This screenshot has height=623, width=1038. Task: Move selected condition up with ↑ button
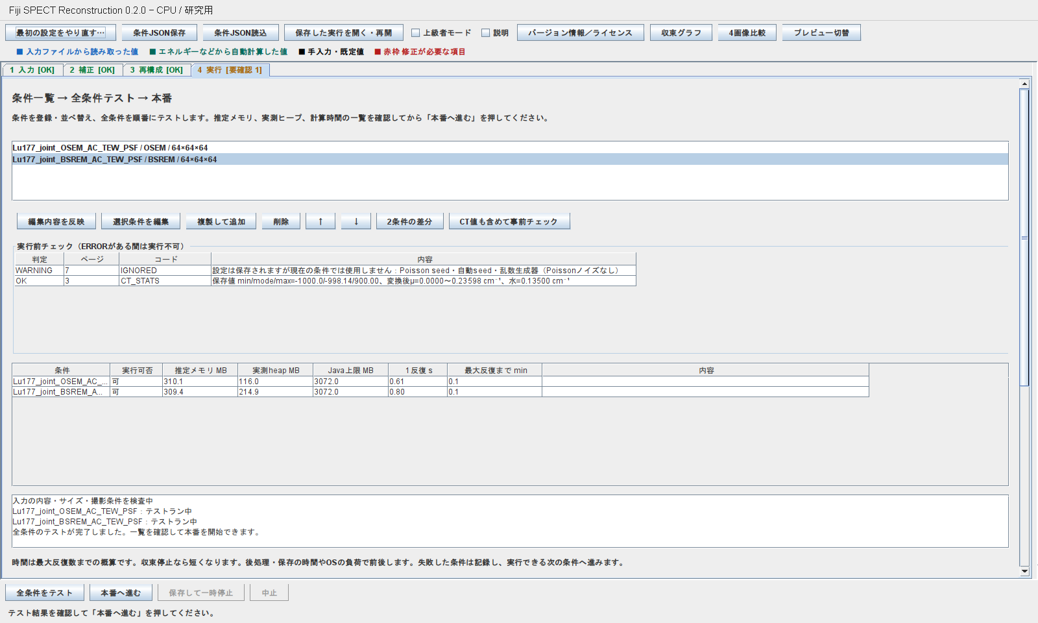pyautogui.click(x=320, y=221)
